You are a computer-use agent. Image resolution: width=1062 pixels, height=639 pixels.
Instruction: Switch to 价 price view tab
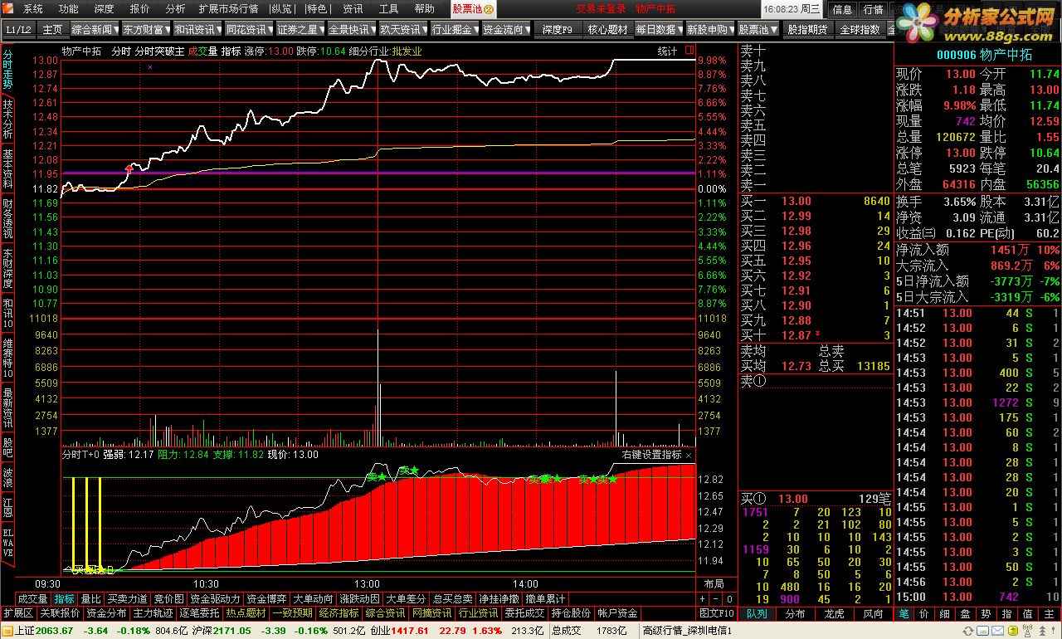(925, 614)
